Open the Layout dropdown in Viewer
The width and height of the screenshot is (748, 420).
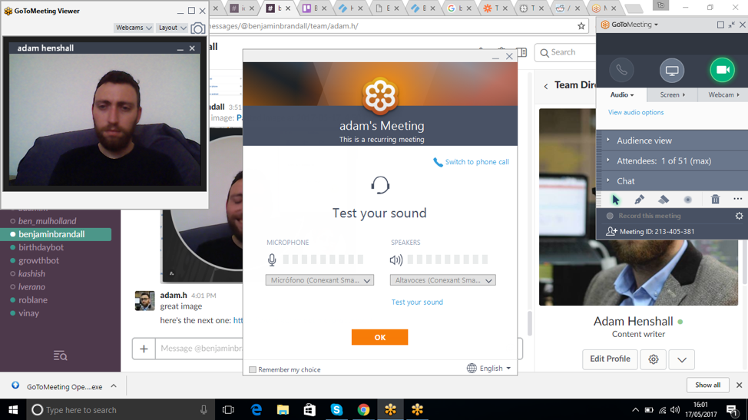[172, 28]
